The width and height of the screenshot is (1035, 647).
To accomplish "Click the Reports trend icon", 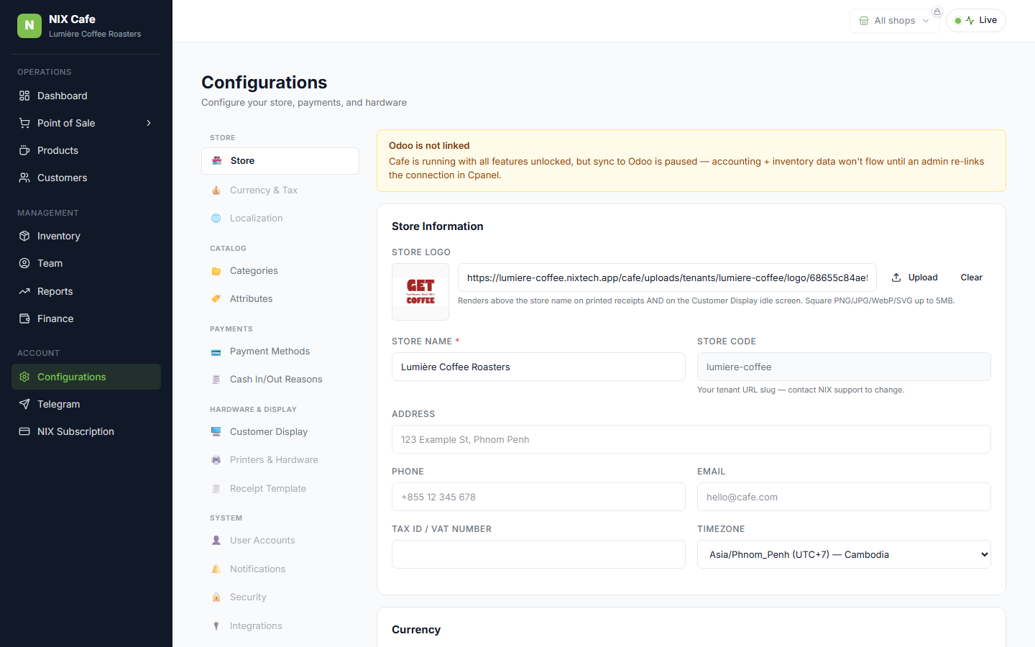I will [24, 291].
